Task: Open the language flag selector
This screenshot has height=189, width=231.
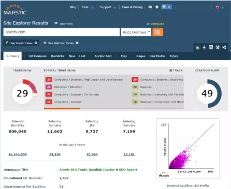Action: 219,7
